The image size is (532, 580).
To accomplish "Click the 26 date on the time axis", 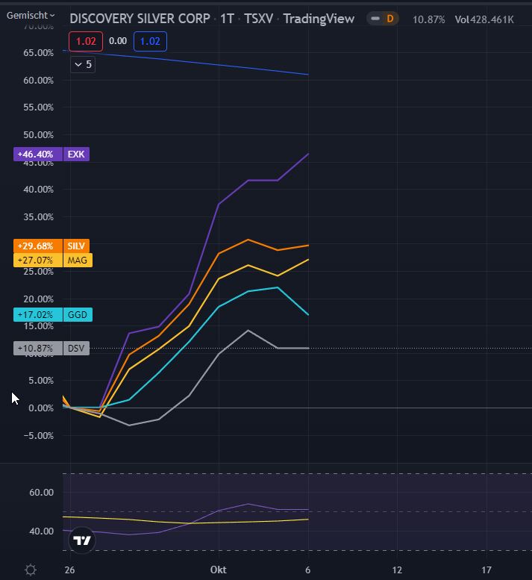I will tap(70, 570).
